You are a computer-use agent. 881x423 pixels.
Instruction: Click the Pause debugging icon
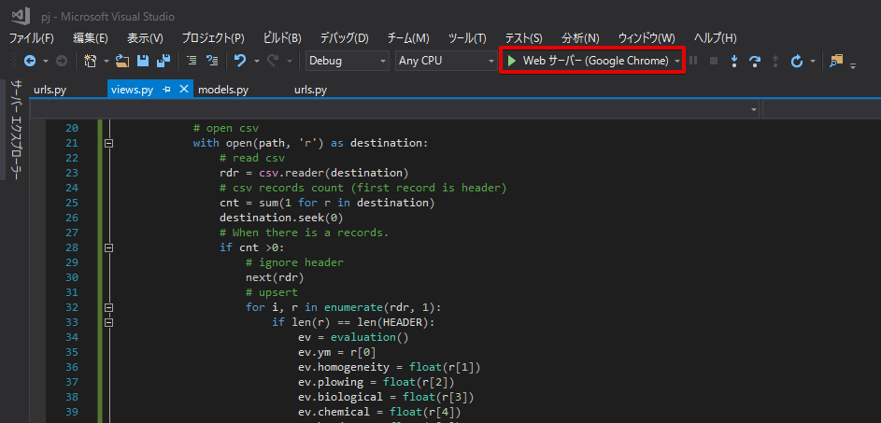tap(693, 61)
